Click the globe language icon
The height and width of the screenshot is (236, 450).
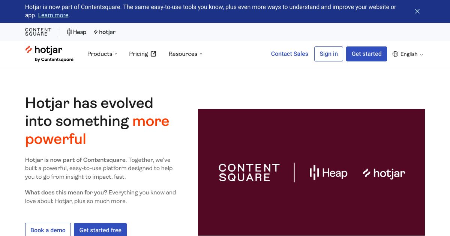pos(395,54)
